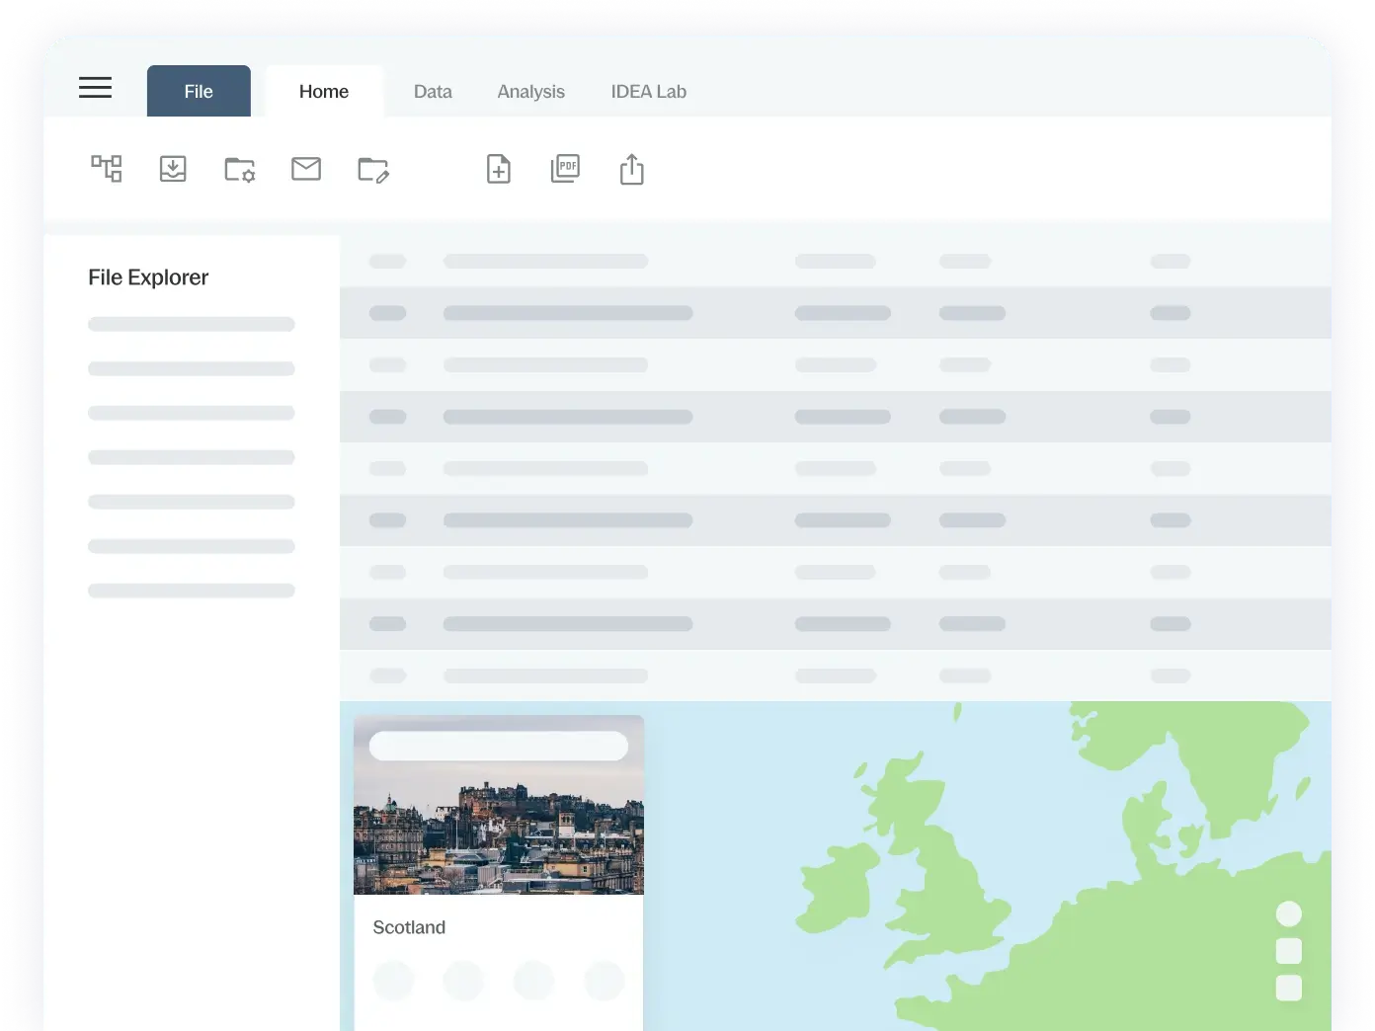Viewport: 1375px width, 1031px height.
Task: Select the edit folder icon
Action: (373, 169)
